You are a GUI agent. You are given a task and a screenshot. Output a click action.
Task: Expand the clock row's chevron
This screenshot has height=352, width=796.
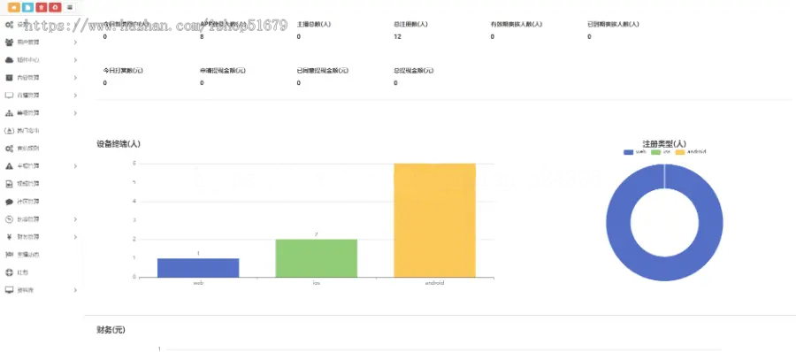(75, 219)
